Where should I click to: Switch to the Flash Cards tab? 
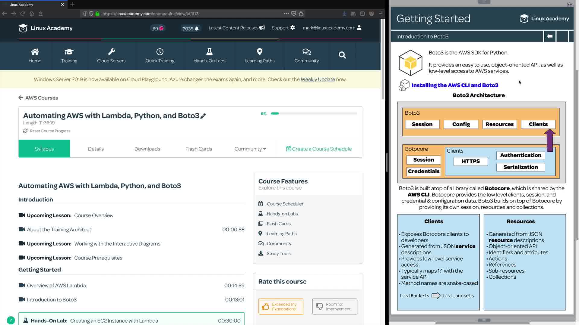[x=198, y=149]
